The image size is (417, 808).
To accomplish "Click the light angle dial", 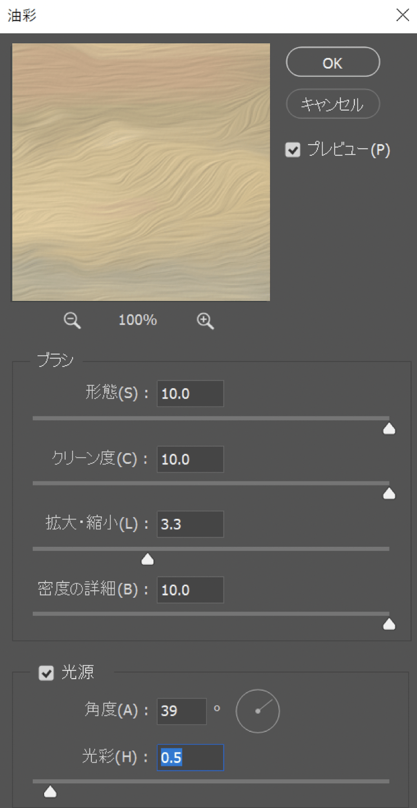I will (258, 711).
